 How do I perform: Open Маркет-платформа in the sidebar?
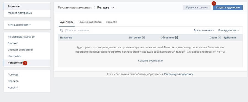20,13
